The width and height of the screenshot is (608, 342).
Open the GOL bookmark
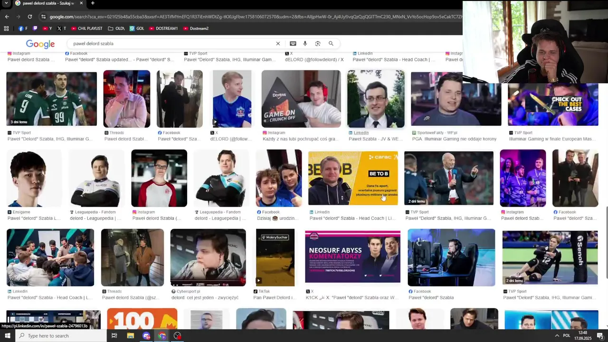coord(137,28)
